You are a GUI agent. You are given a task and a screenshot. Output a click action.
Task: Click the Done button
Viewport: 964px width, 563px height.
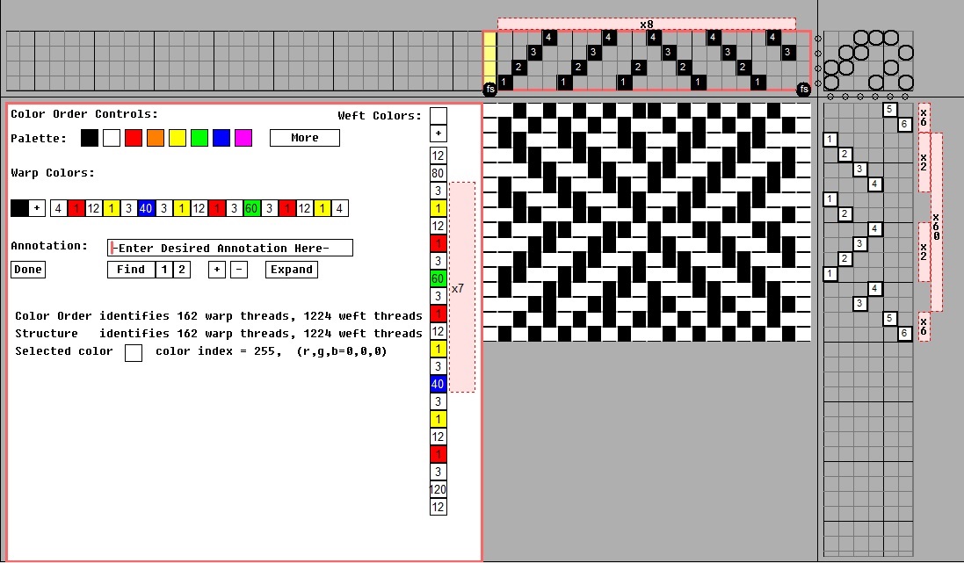[x=28, y=270]
